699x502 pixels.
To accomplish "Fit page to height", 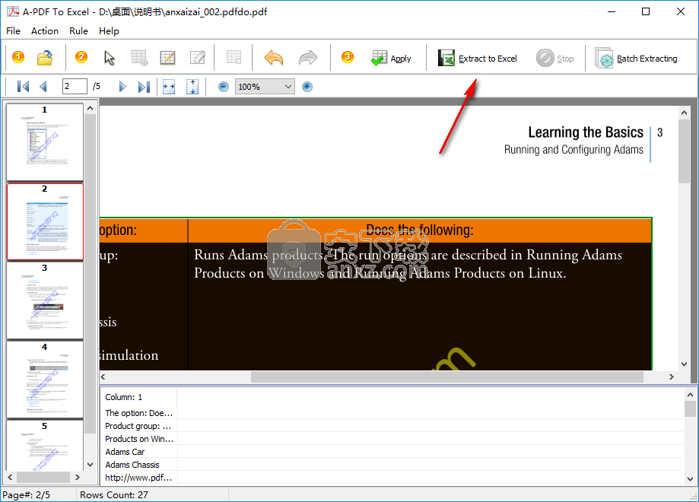I will (192, 87).
